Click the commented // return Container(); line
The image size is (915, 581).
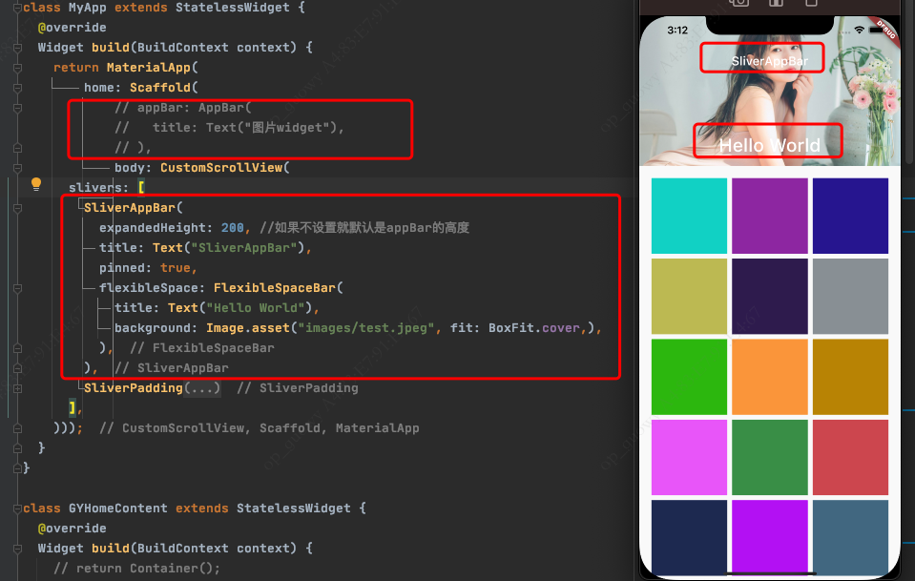(x=137, y=569)
